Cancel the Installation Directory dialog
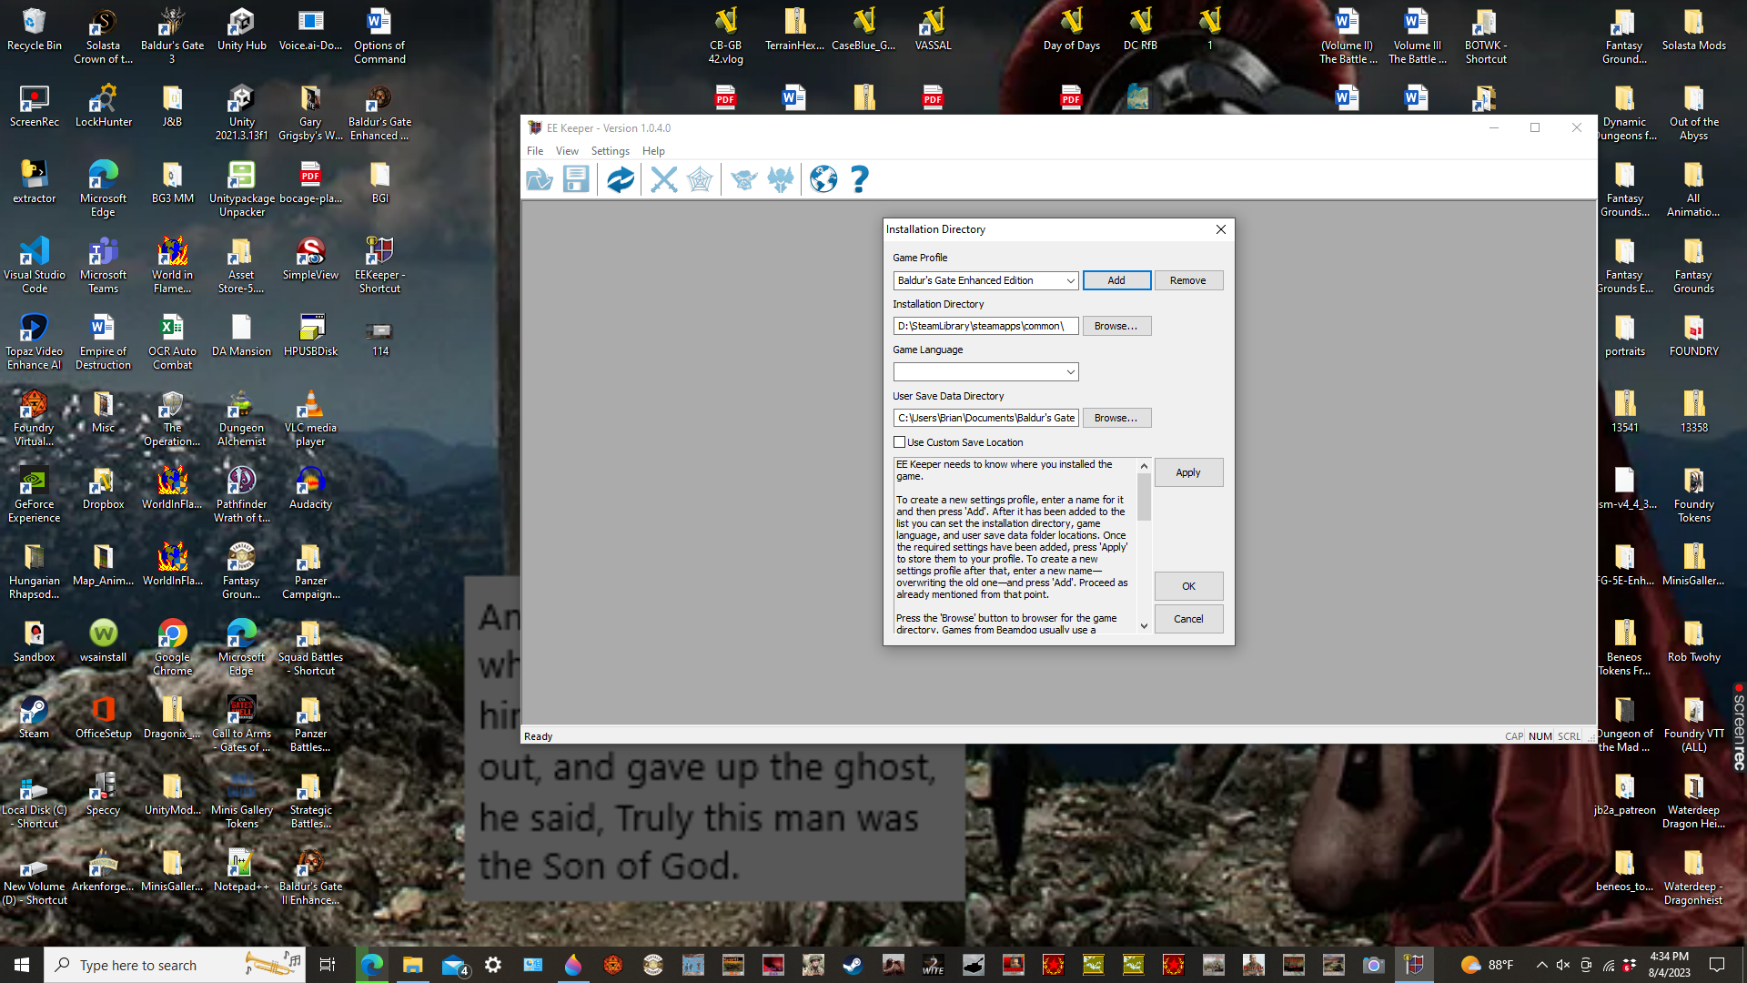 tap(1188, 619)
